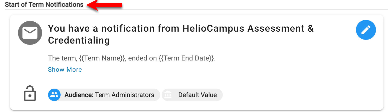Toggle the unlocked padlock icon
Screen dimensions: 388x112
pyautogui.click(x=30, y=94)
